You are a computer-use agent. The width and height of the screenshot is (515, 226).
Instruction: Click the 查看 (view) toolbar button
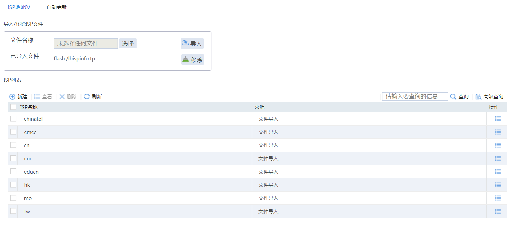(43, 97)
